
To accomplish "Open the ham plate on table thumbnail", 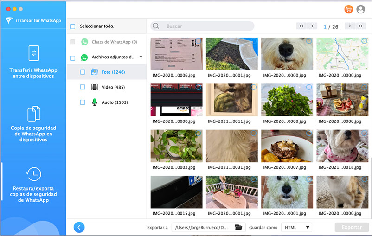I will click(342, 100).
